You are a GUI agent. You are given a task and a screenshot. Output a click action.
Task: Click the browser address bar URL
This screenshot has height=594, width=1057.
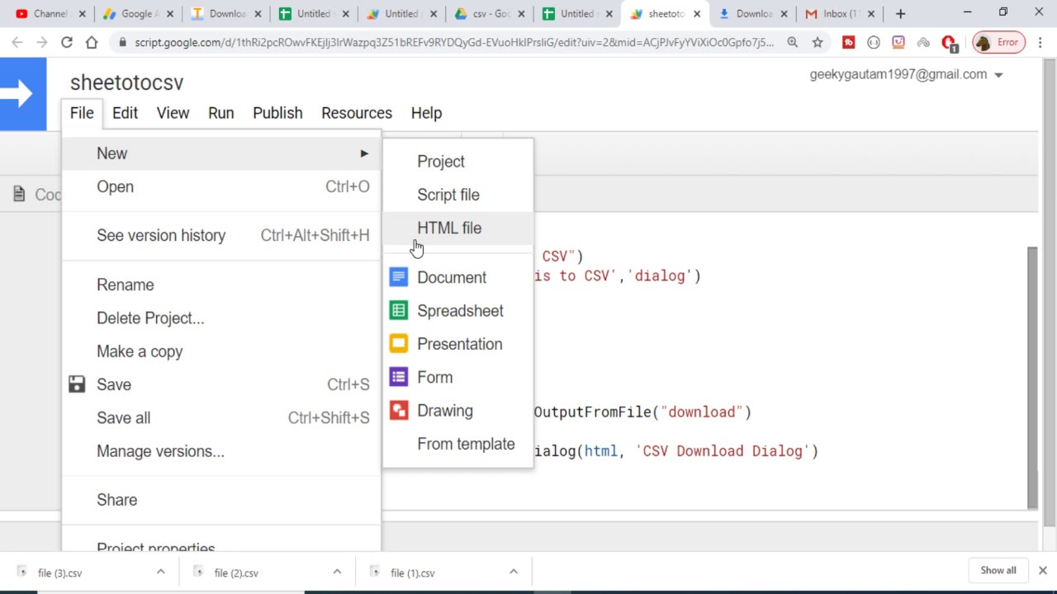pos(454,42)
